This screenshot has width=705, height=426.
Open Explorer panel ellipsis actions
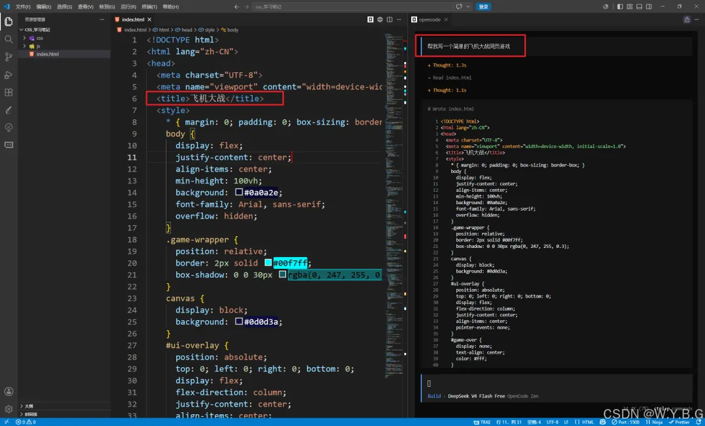pos(102,20)
